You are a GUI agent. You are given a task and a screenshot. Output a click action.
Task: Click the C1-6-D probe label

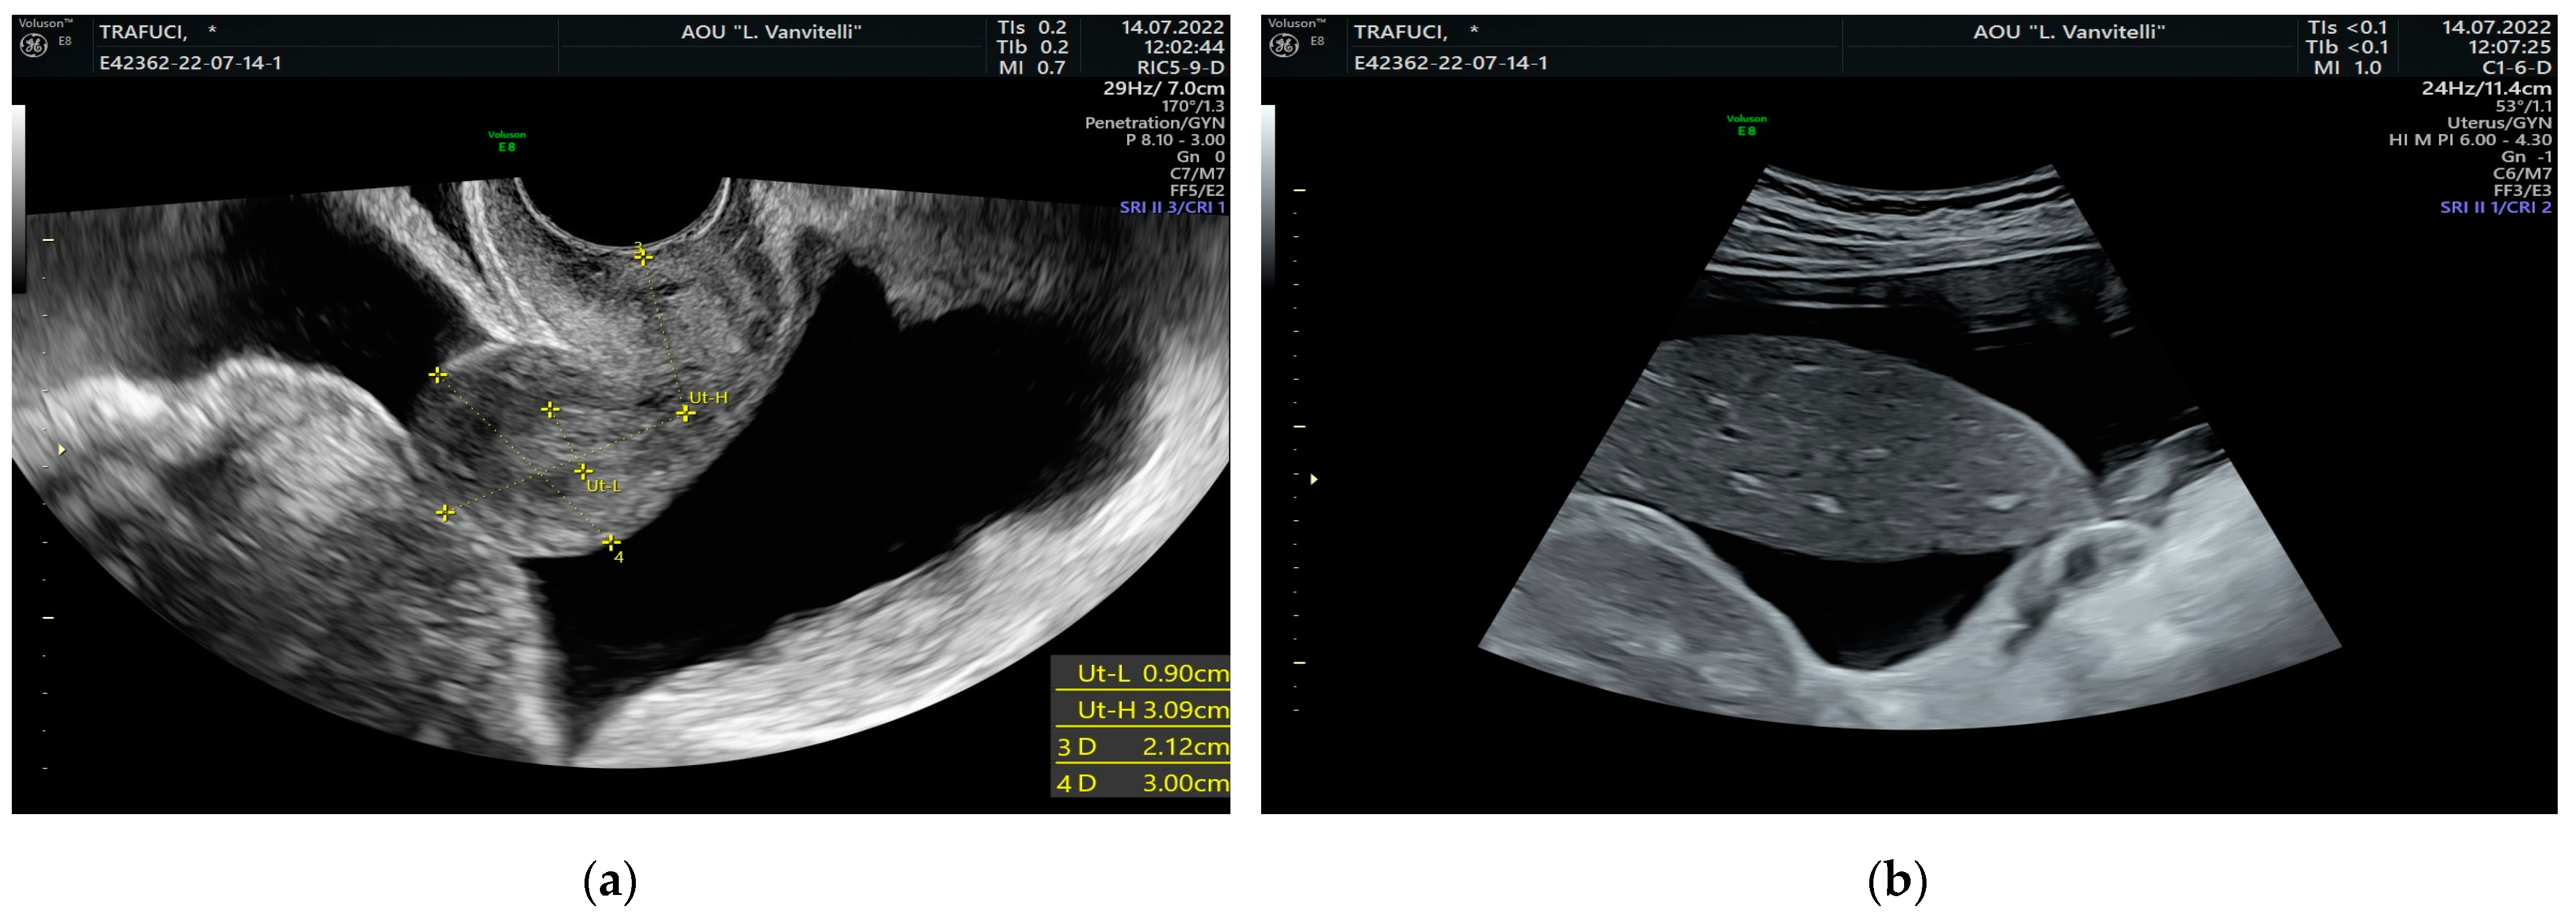click(2516, 68)
